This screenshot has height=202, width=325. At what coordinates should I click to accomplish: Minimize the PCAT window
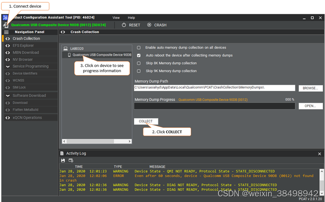pyautogui.click(x=304, y=18)
